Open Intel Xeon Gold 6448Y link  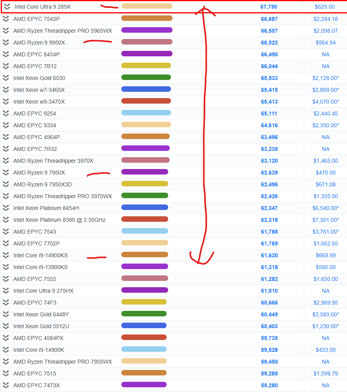pyautogui.click(x=41, y=314)
